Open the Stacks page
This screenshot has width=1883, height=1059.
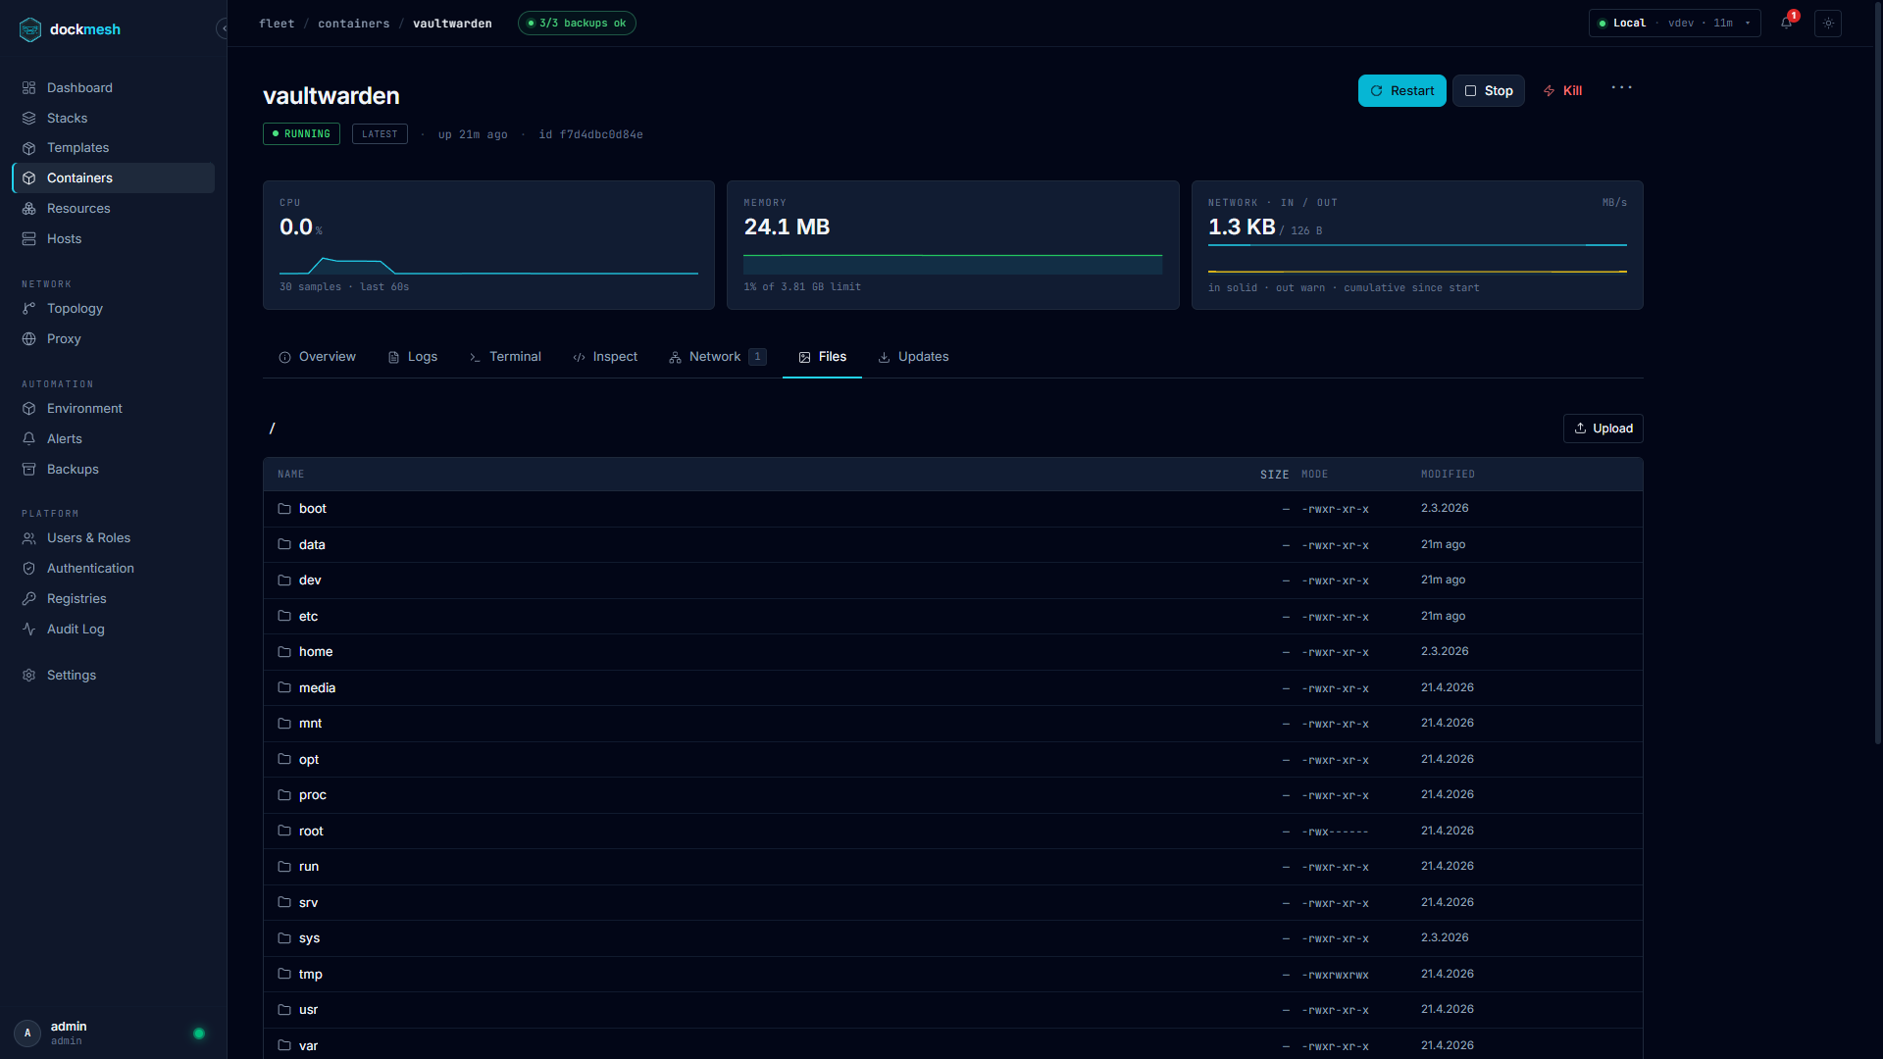click(113, 118)
